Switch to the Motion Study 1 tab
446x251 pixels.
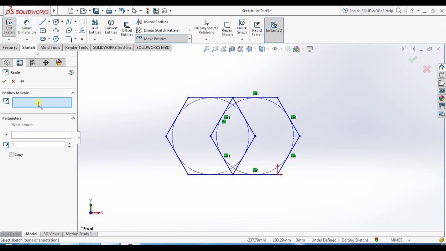click(x=78, y=234)
